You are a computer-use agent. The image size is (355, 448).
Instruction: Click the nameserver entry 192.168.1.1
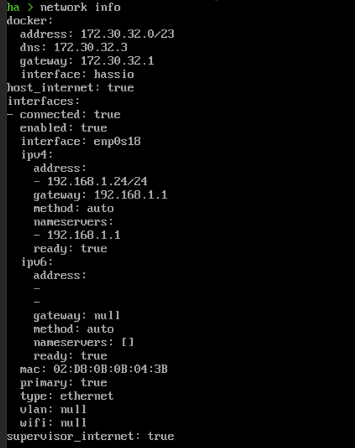(84, 235)
